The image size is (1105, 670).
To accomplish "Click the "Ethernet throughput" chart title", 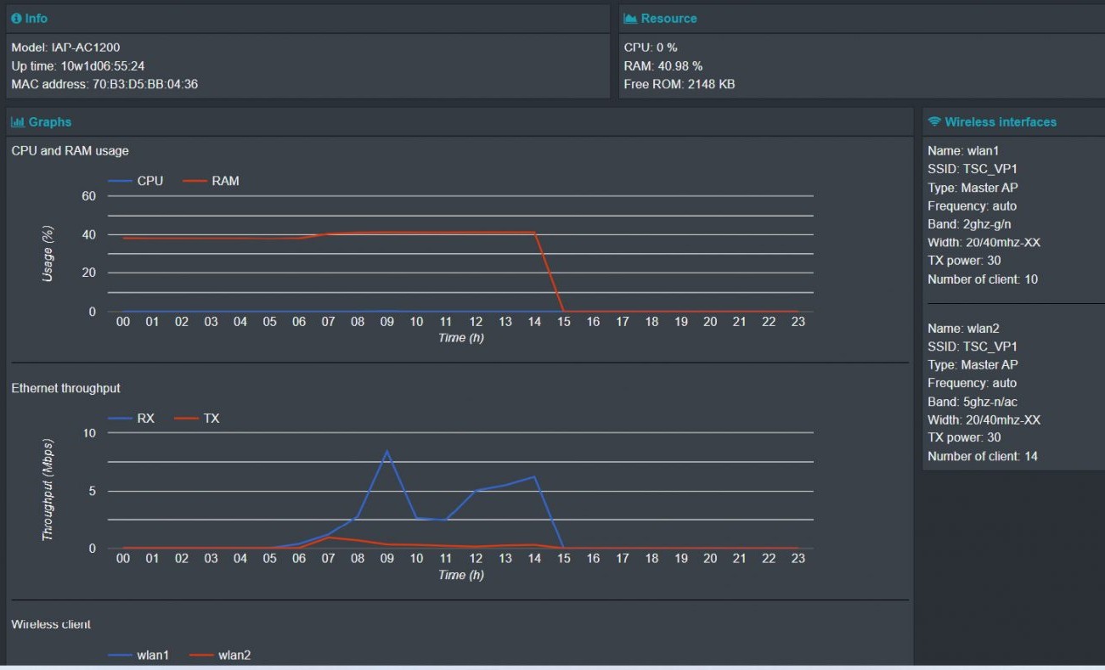I will point(65,388).
